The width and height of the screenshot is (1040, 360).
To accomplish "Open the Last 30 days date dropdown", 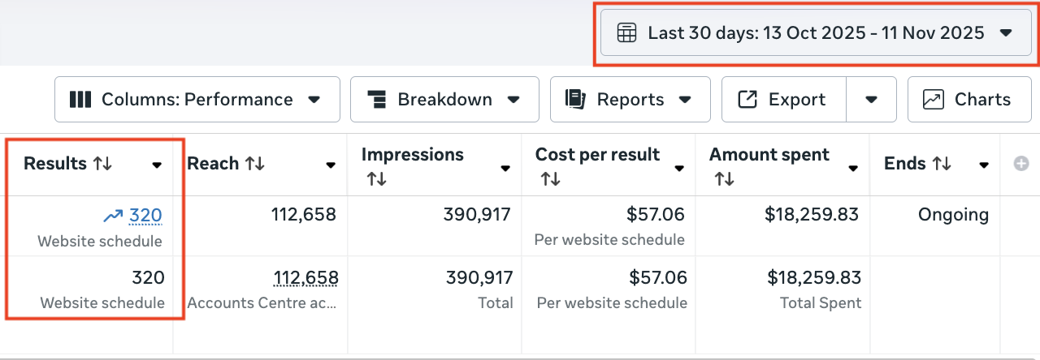I will [816, 33].
